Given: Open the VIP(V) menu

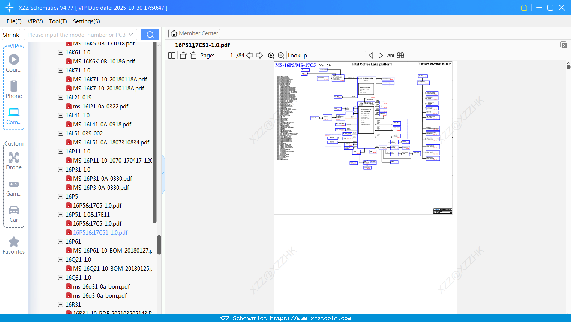Looking at the screenshot, I should click(35, 21).
